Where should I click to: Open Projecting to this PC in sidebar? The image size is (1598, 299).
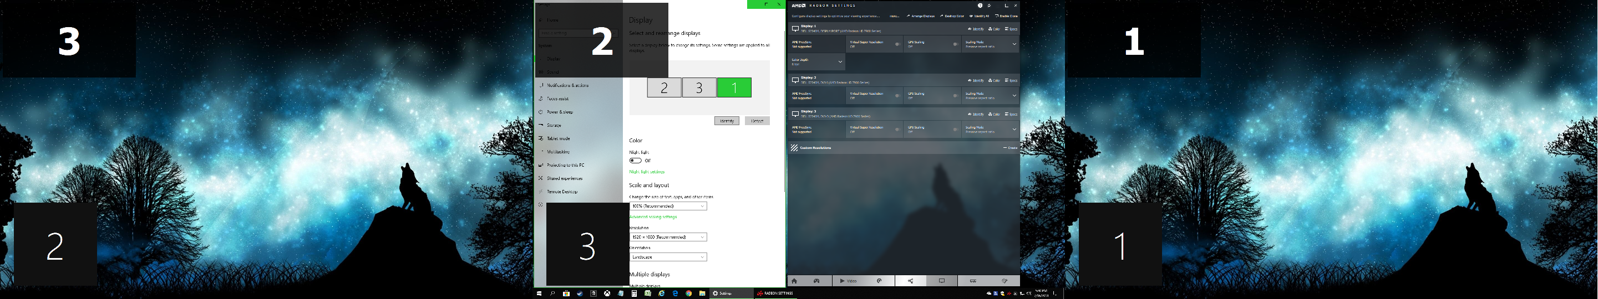pos(566,166)
